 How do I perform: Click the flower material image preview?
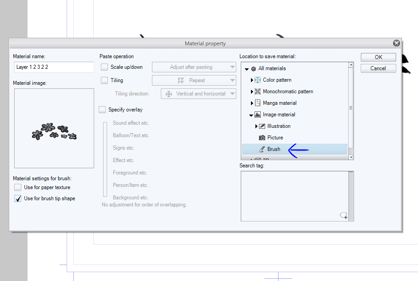(54, 128)
